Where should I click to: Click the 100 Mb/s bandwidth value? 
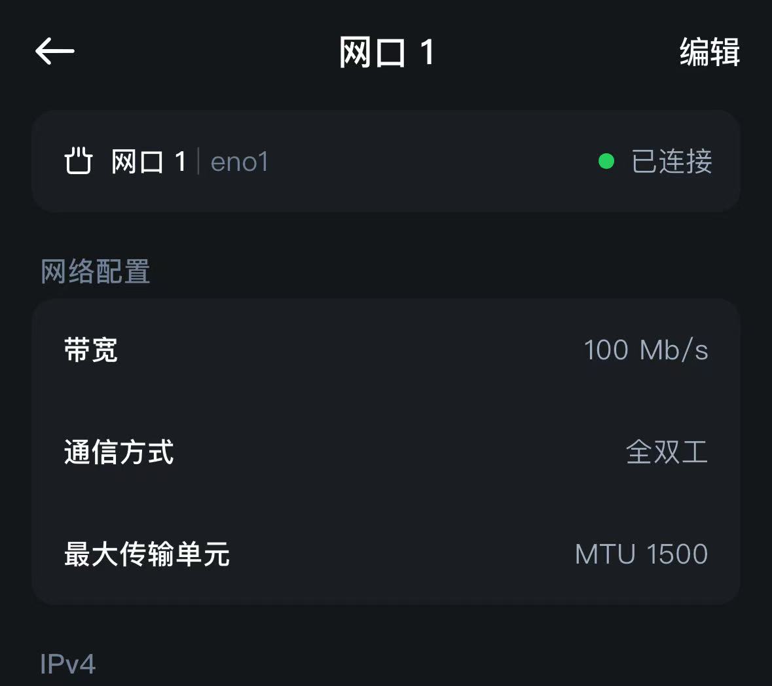[646, 350]
